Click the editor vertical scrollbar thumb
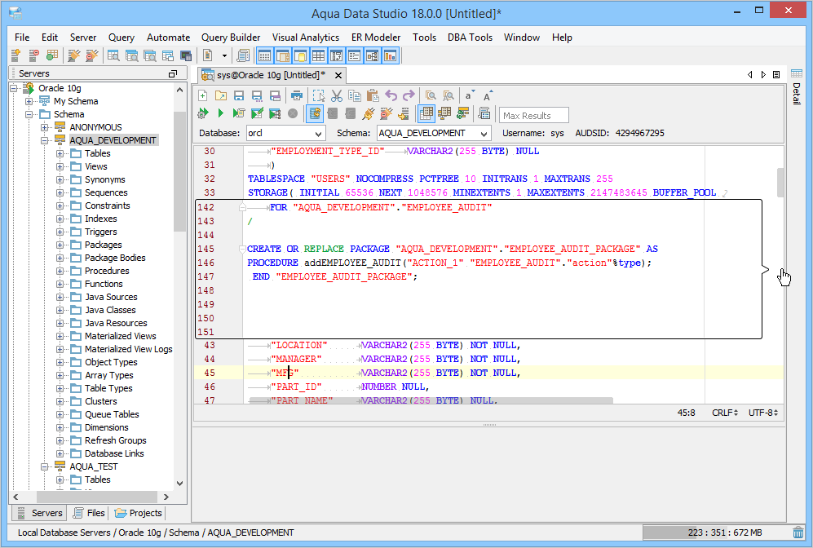The height and width of the screenshot is (548, 813). [x=780, y=183]
